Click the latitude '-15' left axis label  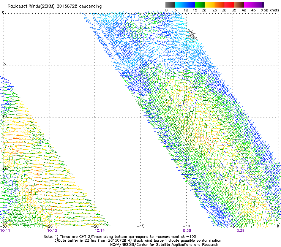coord(4,169)
